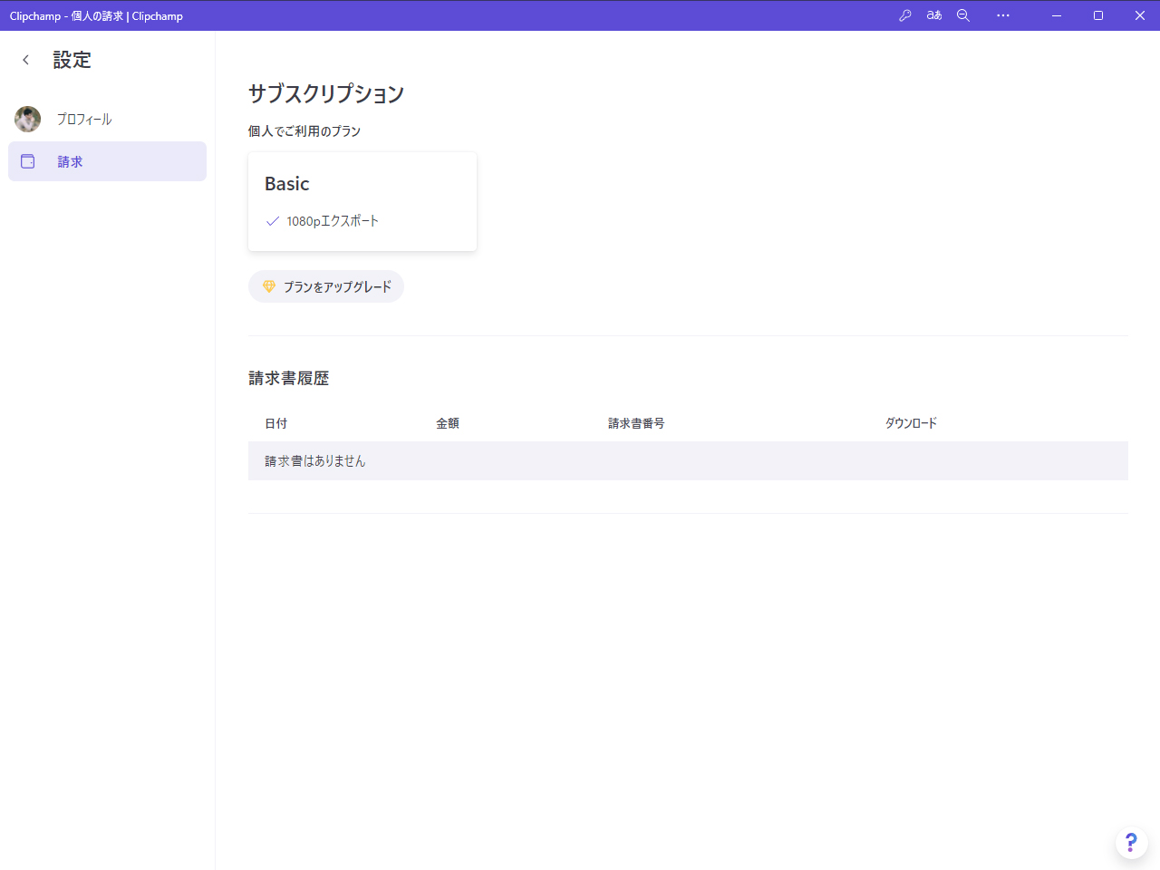Open the title bar more options menu
The width and height of the screenshot is (1160, 870).
pyautogui.click(x=1002, y=14)
